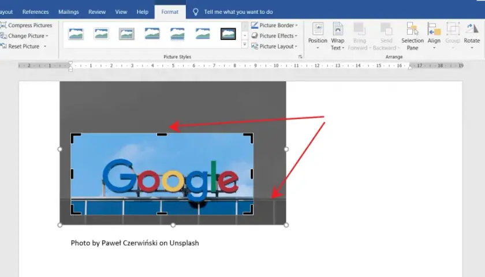485x277 pixels.
Task: Show the next row of picture styles
Action: click(x=245, y=36)
